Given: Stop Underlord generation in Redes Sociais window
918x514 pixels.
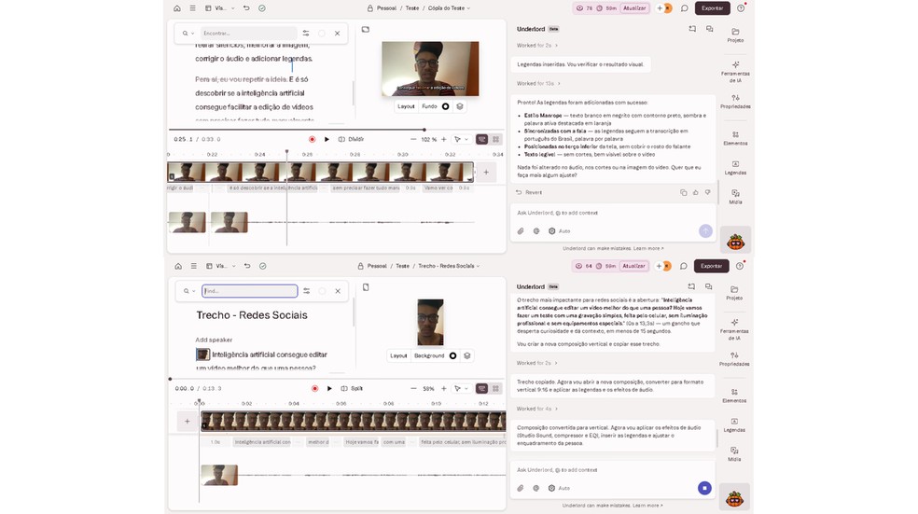Looking at the screenshot, I should tap(704, 488).
